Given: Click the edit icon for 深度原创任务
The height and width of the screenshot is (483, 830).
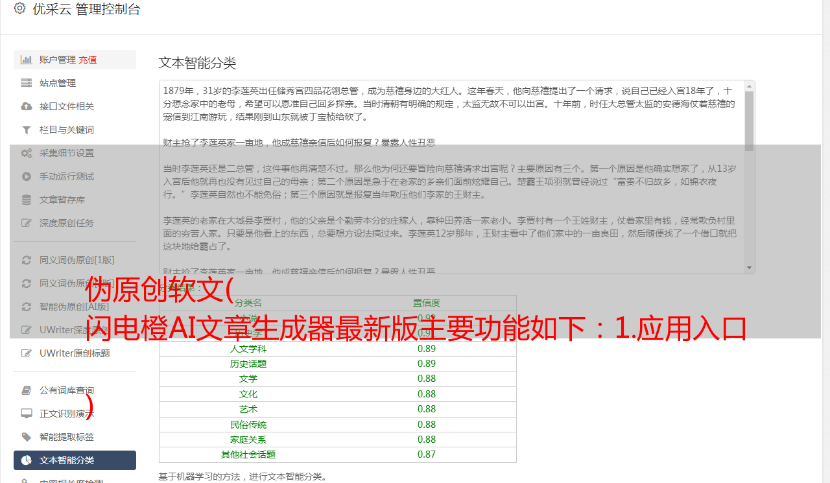Looking at the screenshot, I should [x=27, y=223].
